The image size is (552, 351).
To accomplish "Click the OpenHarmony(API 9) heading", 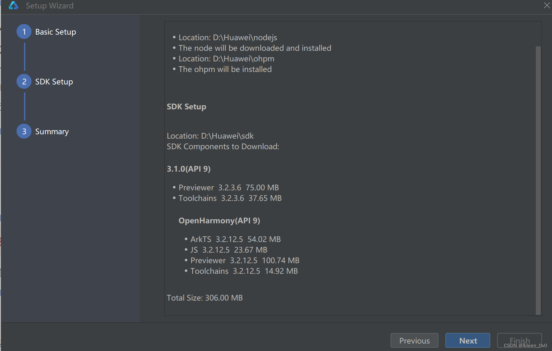I will point(219,221).
